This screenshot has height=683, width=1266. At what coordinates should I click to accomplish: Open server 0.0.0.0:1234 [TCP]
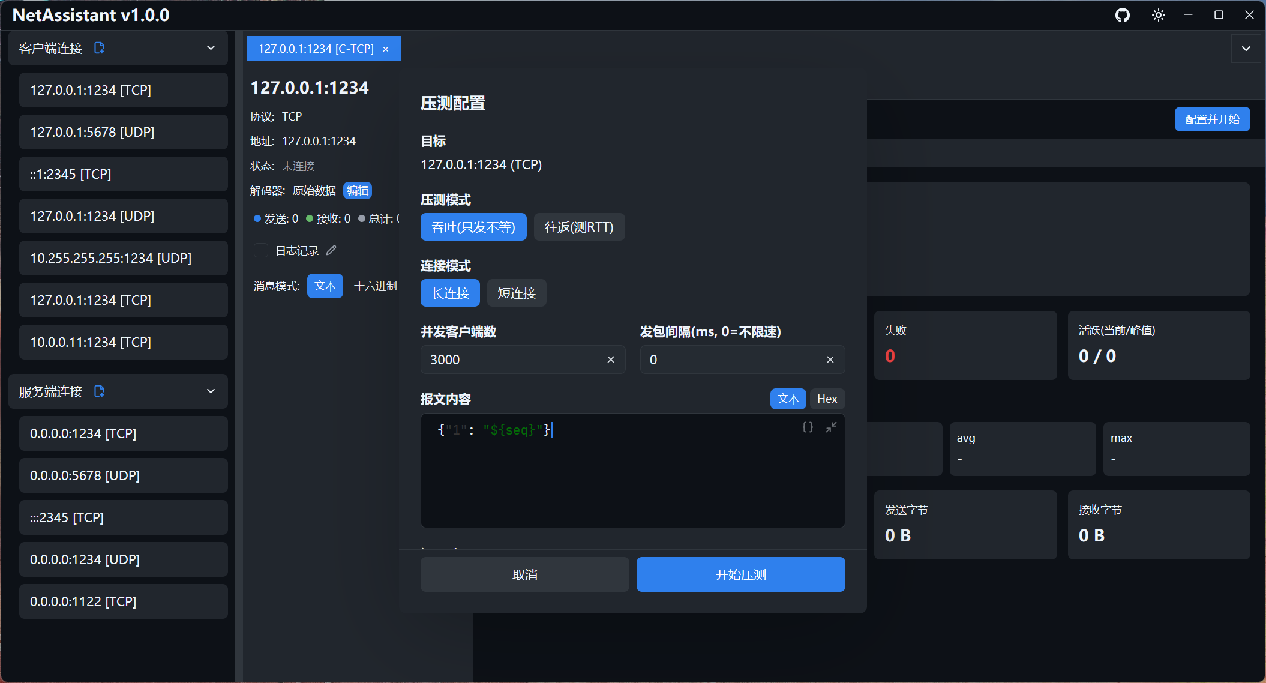click(x=124, y=433)
